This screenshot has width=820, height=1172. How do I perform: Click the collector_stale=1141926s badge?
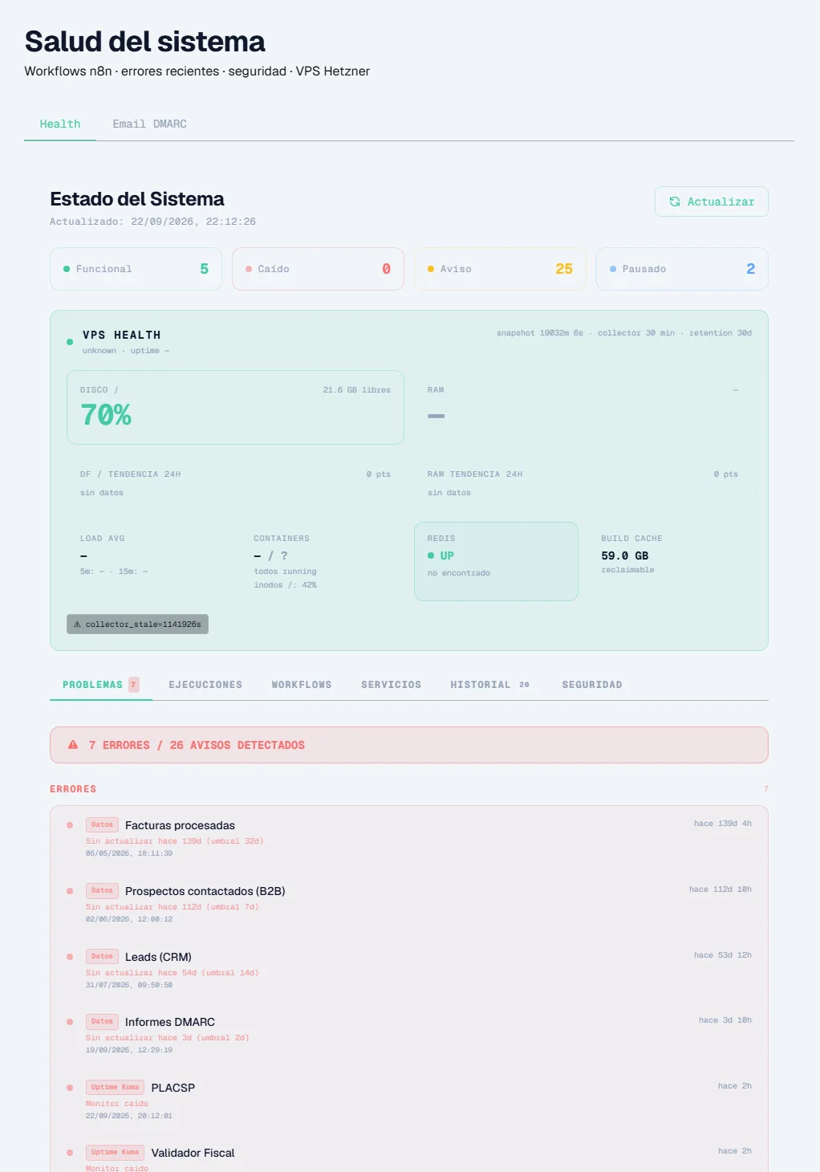(x=137, y=625)
